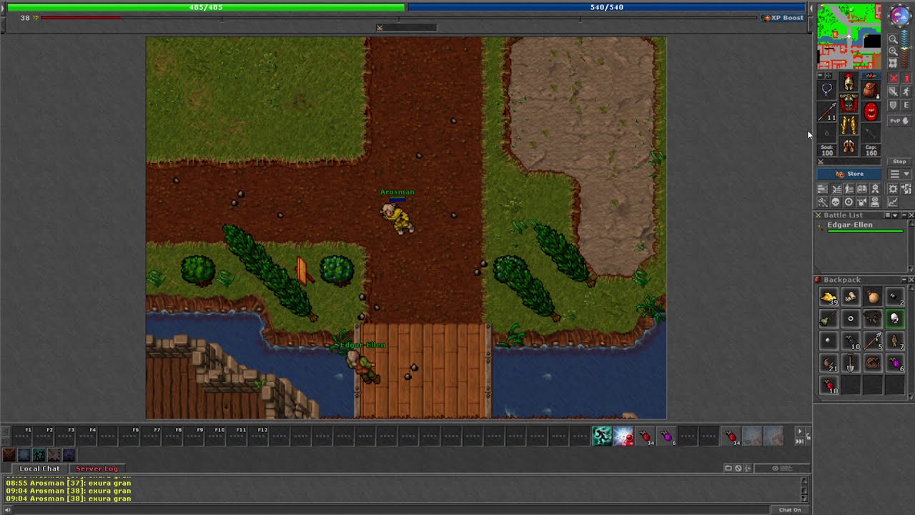The width and height of the screenshot is (915, 515).
Task: Open the equipped backpack slot
Action: (870, 89)
